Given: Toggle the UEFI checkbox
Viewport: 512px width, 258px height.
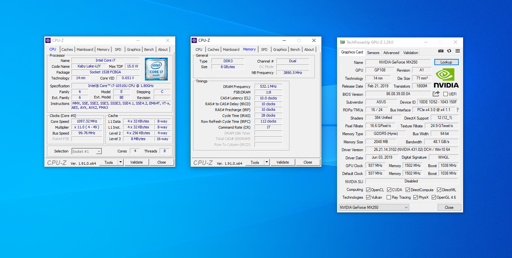Looking at the screenshot, I should [445, 94].
